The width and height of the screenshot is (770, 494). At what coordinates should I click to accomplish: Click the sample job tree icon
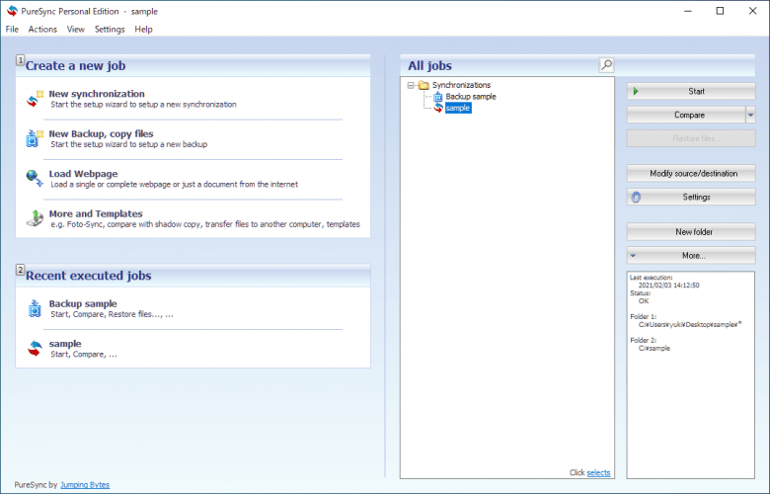coord(438,108)
